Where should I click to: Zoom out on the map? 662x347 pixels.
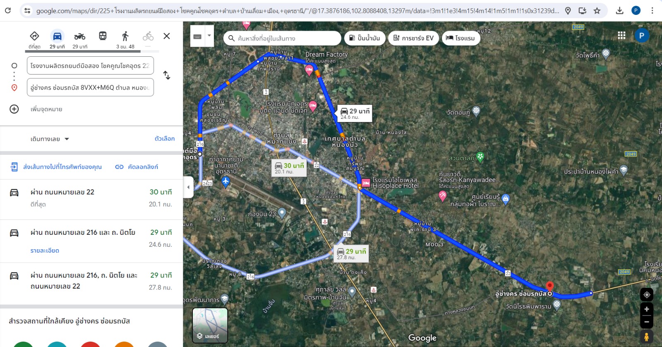[647, 322]
